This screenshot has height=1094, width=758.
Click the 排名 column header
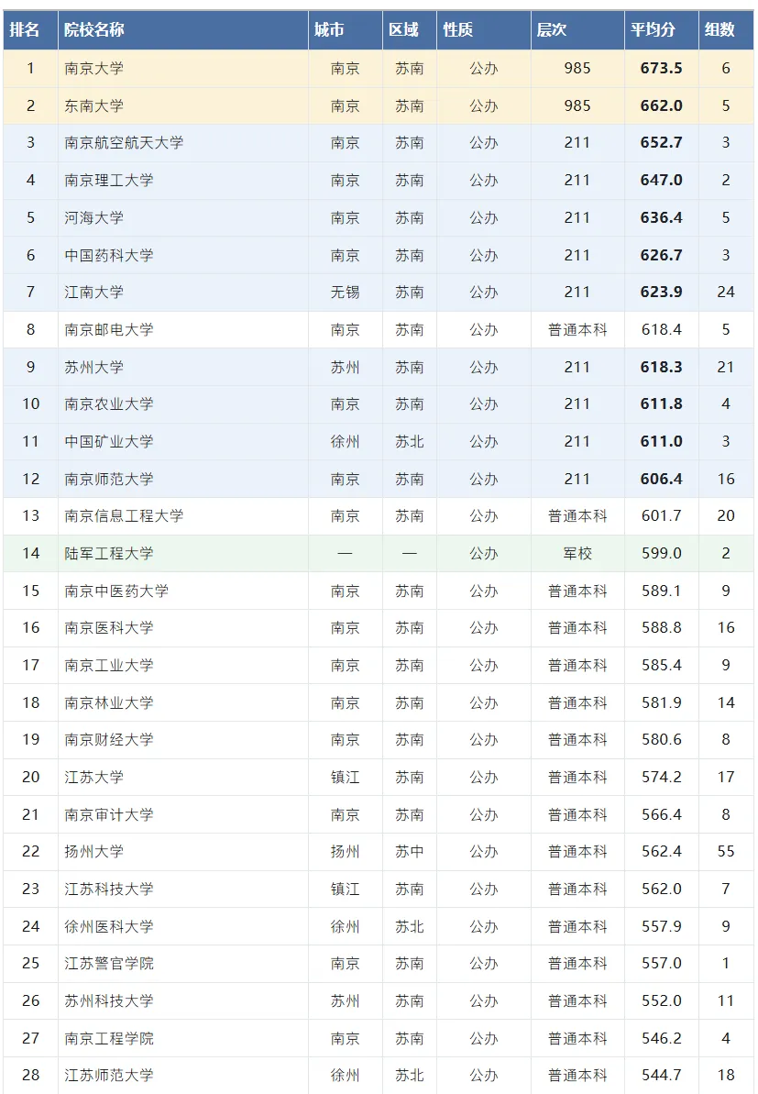(30, 29)
